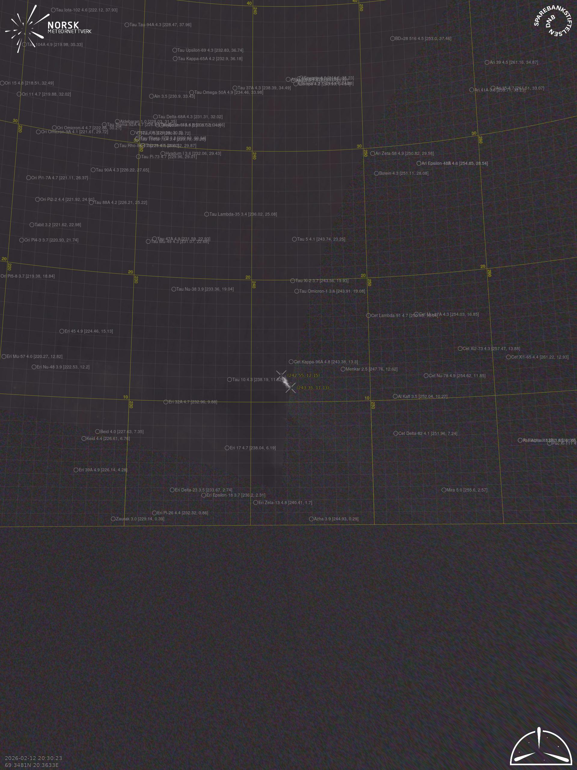The width and height of the screenshot is (577, 770).
Task: Click the Menkar 2.5 star circle marker
Action: [343, 369]
